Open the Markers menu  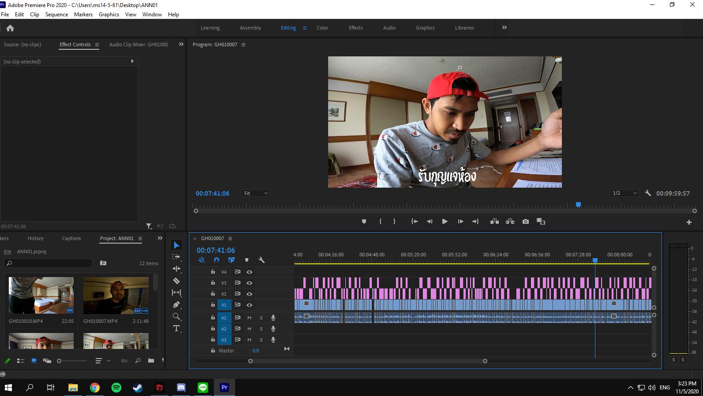[83, 14]
